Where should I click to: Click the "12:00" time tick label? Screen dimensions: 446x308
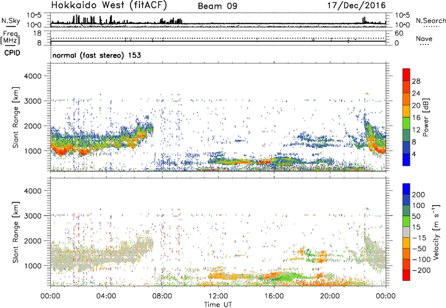[218, 296]
